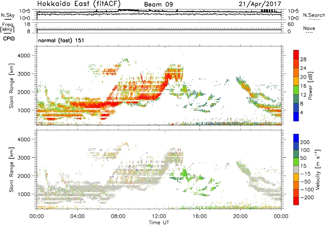Click 'Slant Range [km]' label of power panel
The image size is (325, 225).
pyautogui.click(x=11, y=86)
